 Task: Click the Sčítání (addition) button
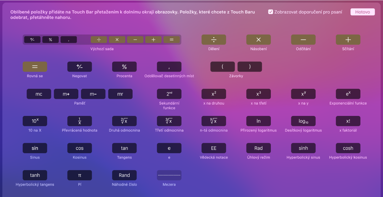point(348,39)
